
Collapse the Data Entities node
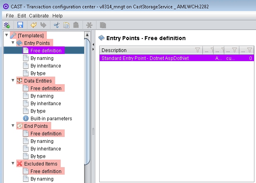[x=13, y=81]
